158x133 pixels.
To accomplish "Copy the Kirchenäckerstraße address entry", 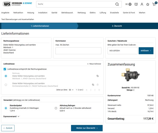I will pos(93,85).
